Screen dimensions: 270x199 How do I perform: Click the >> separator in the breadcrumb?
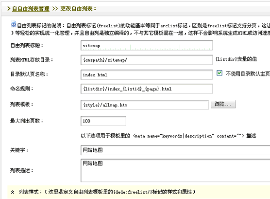click(x=55, y=8)
